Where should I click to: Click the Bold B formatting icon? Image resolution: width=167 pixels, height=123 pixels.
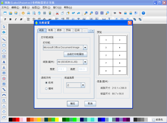pyautogui.click(x=11, y=19)
